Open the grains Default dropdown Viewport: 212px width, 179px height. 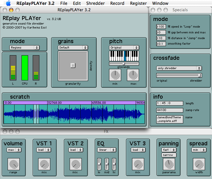[73, 48]
